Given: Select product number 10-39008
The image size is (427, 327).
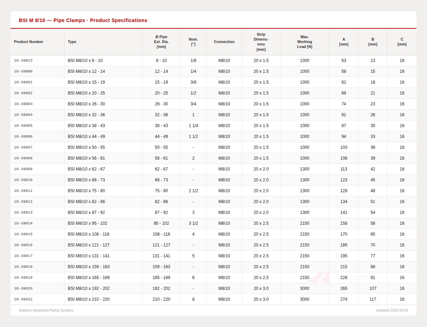Looking at the screenshot, I should tap(23, 158).
